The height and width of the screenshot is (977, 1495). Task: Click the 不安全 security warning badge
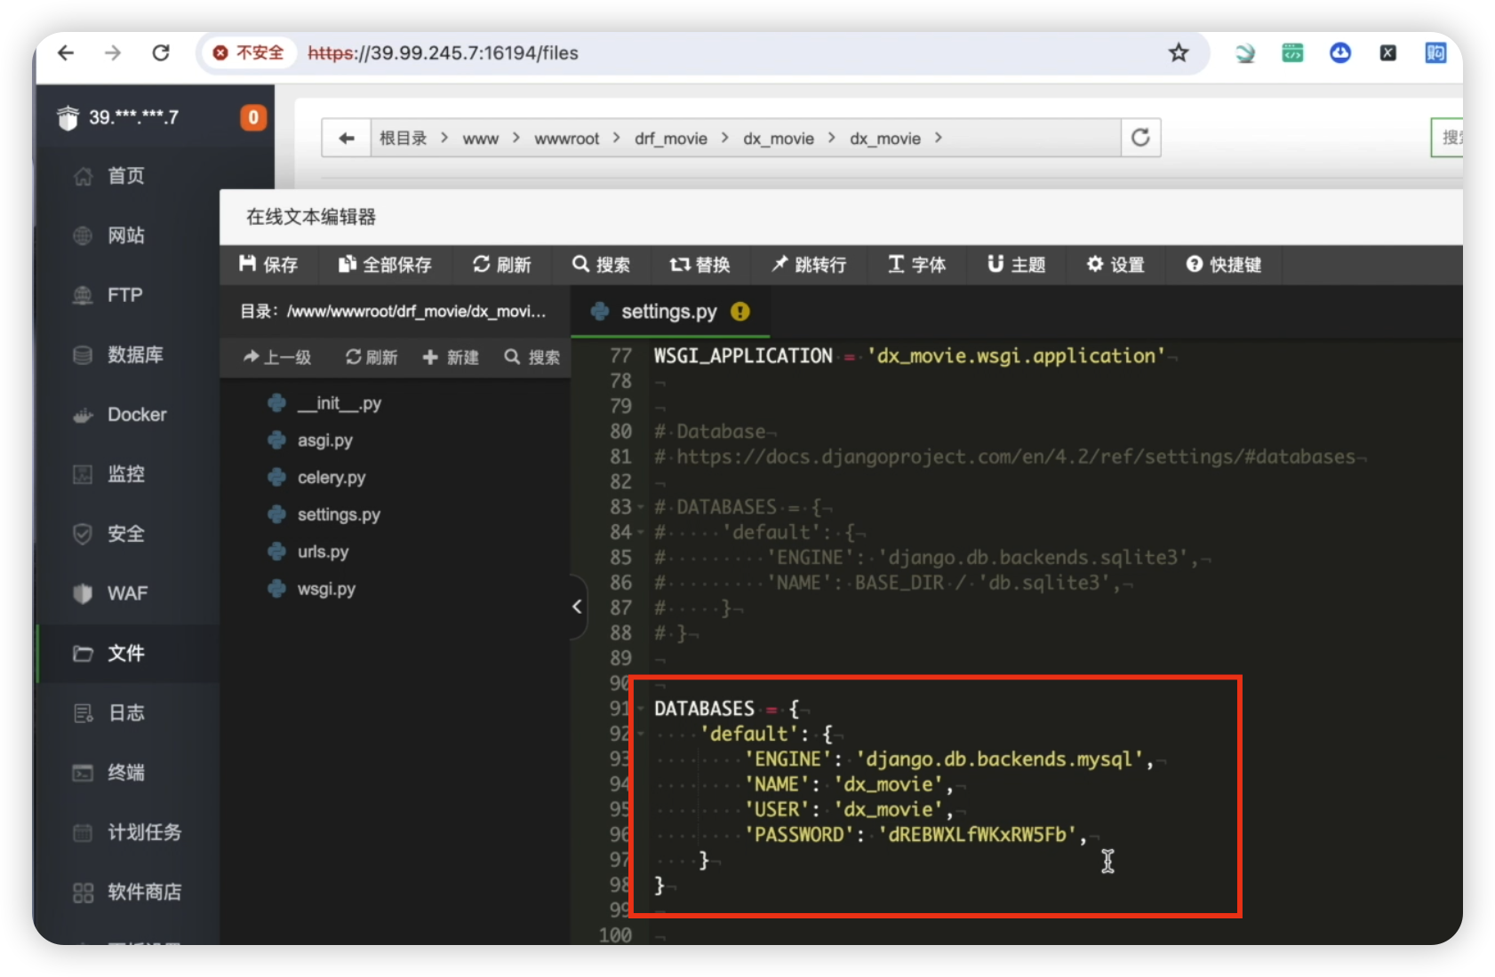pyautogui.click(x=249, y=53)
